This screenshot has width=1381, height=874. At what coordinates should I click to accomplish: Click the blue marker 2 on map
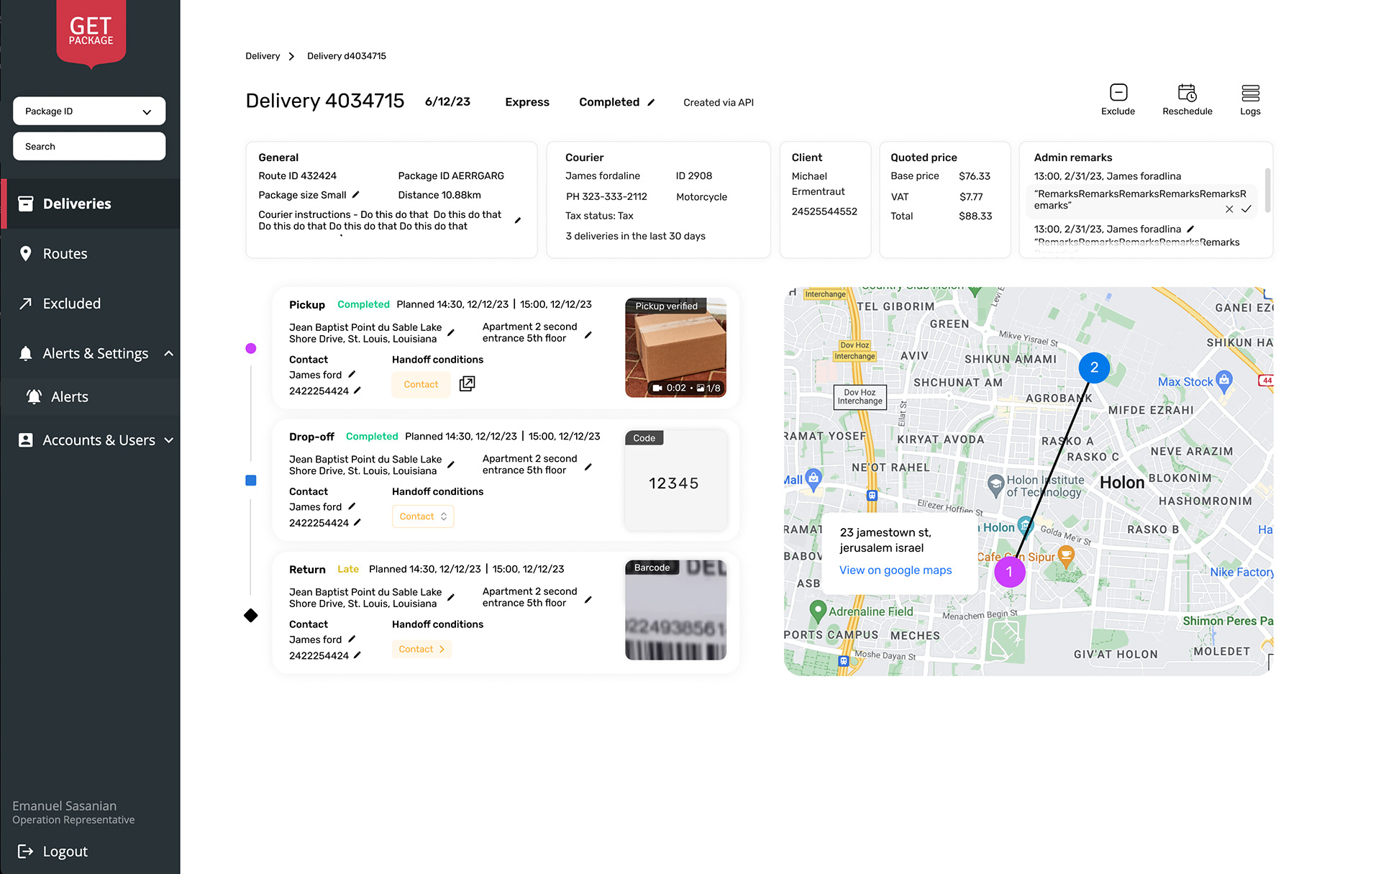[1094, 368]
